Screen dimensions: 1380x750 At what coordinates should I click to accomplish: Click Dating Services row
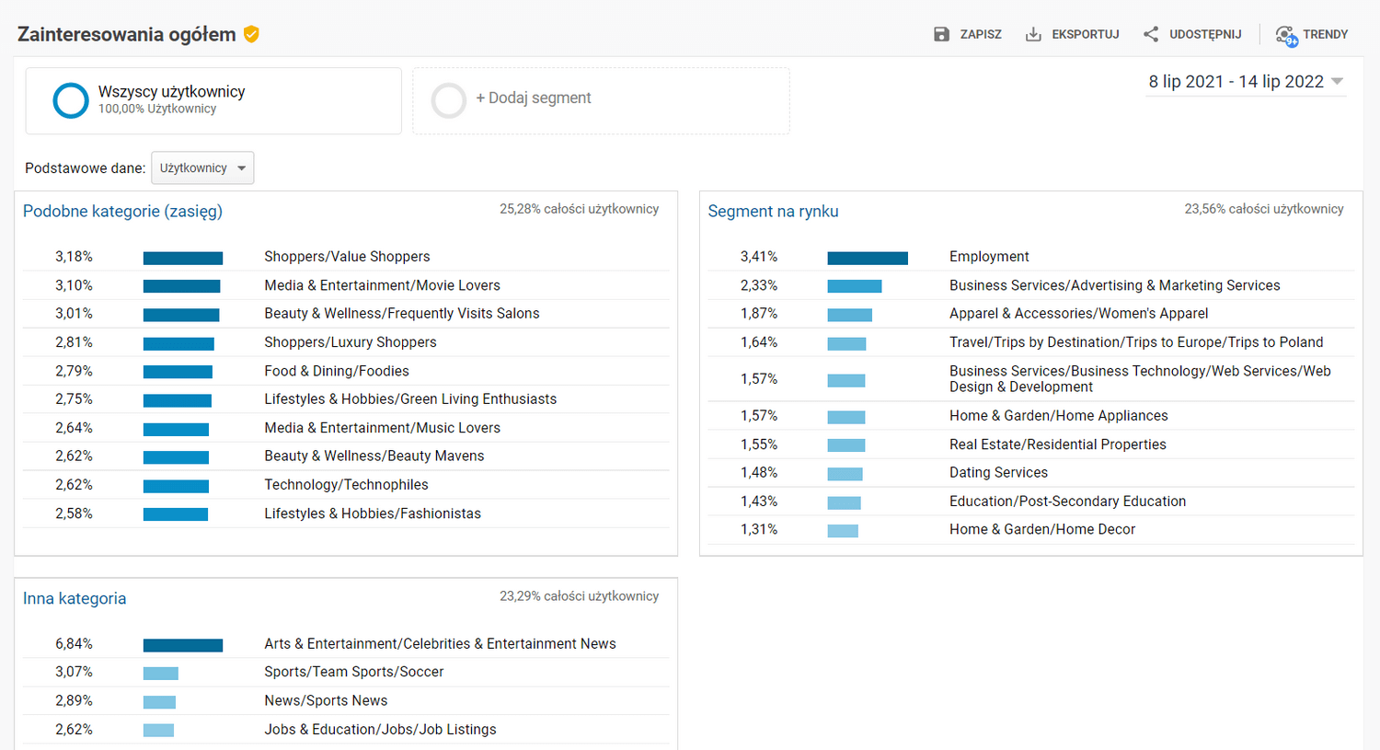[1030, 473]
